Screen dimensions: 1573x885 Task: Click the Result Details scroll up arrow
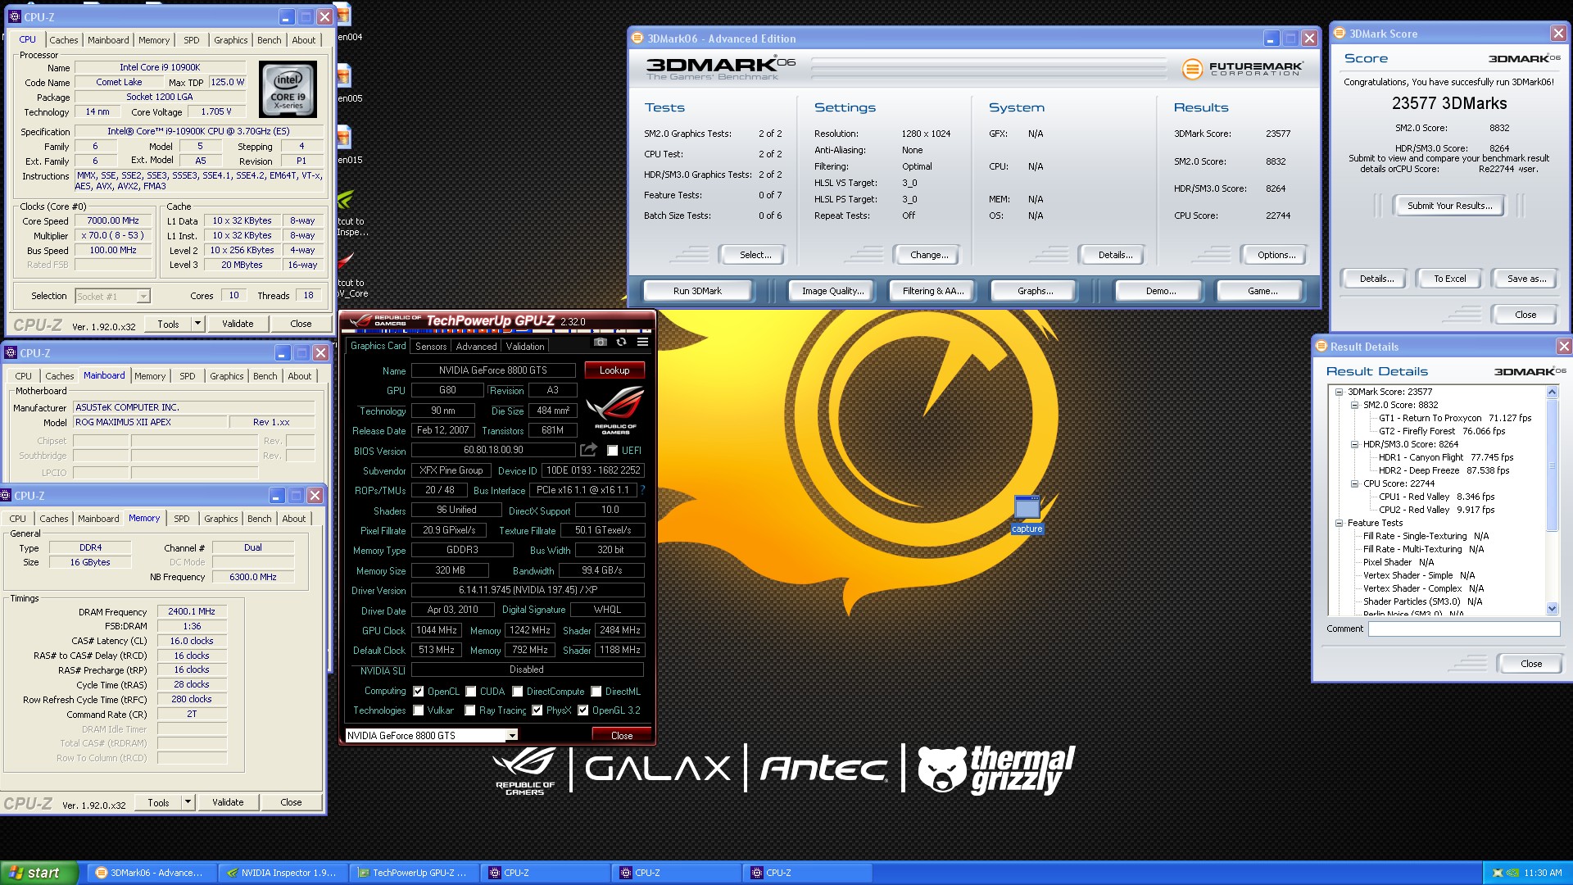click(x=1552, y=393)
